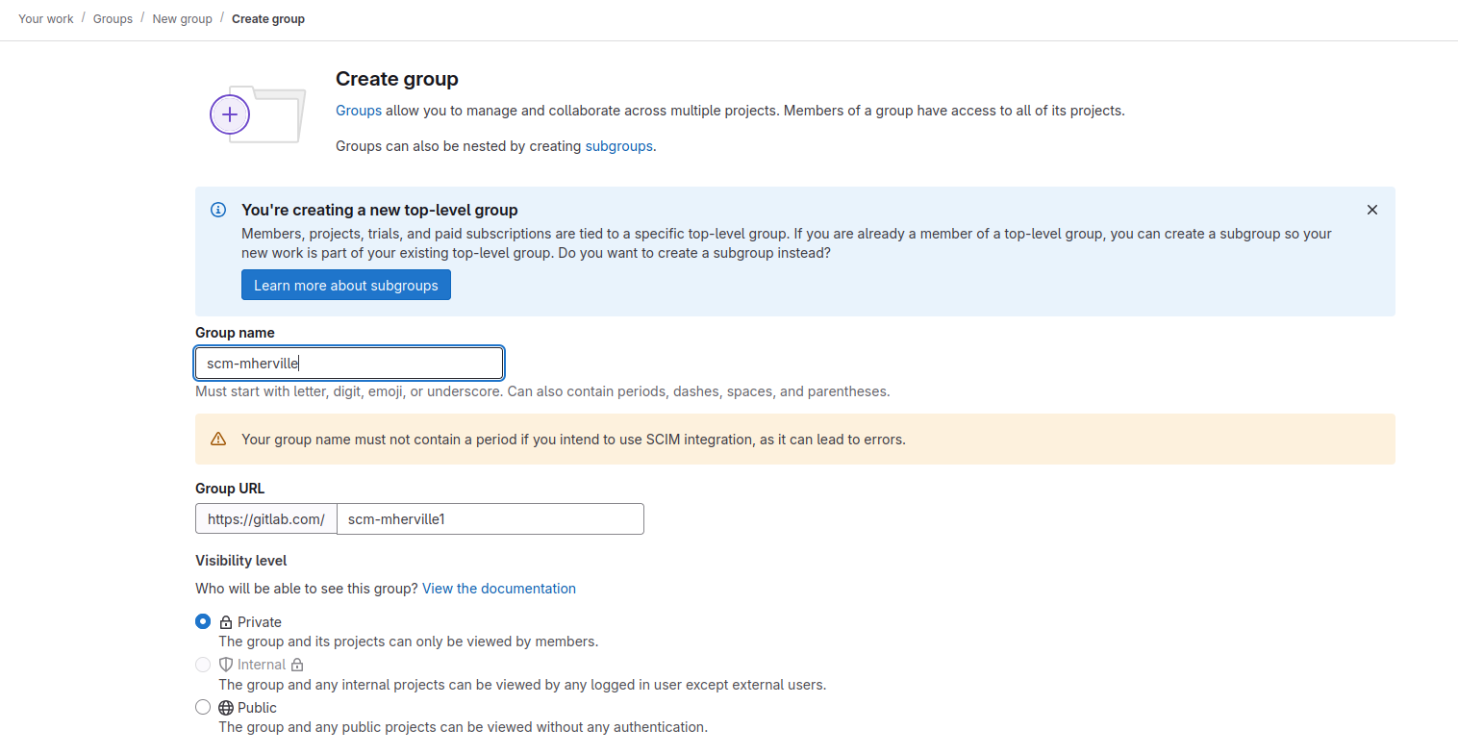
Task: Select the Private visibility radio button
Action: [203, 621]
